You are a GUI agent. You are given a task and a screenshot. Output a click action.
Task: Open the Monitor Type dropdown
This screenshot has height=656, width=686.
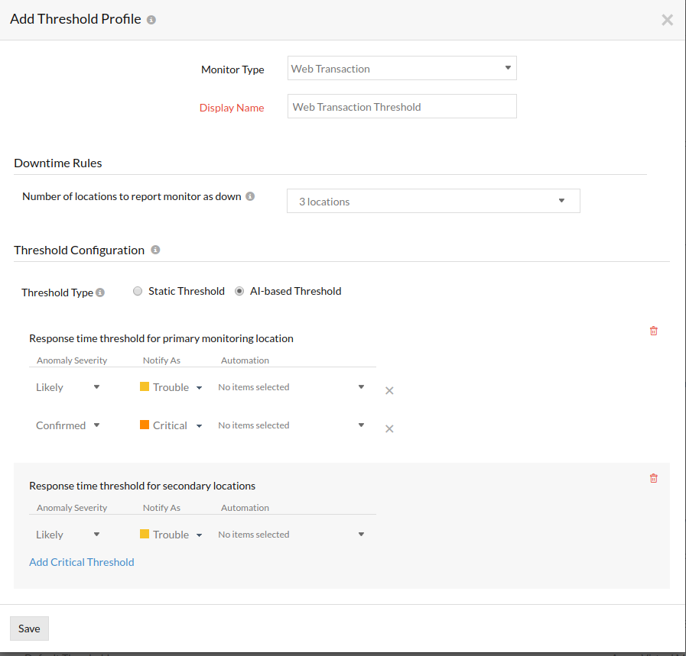(402, 69)
